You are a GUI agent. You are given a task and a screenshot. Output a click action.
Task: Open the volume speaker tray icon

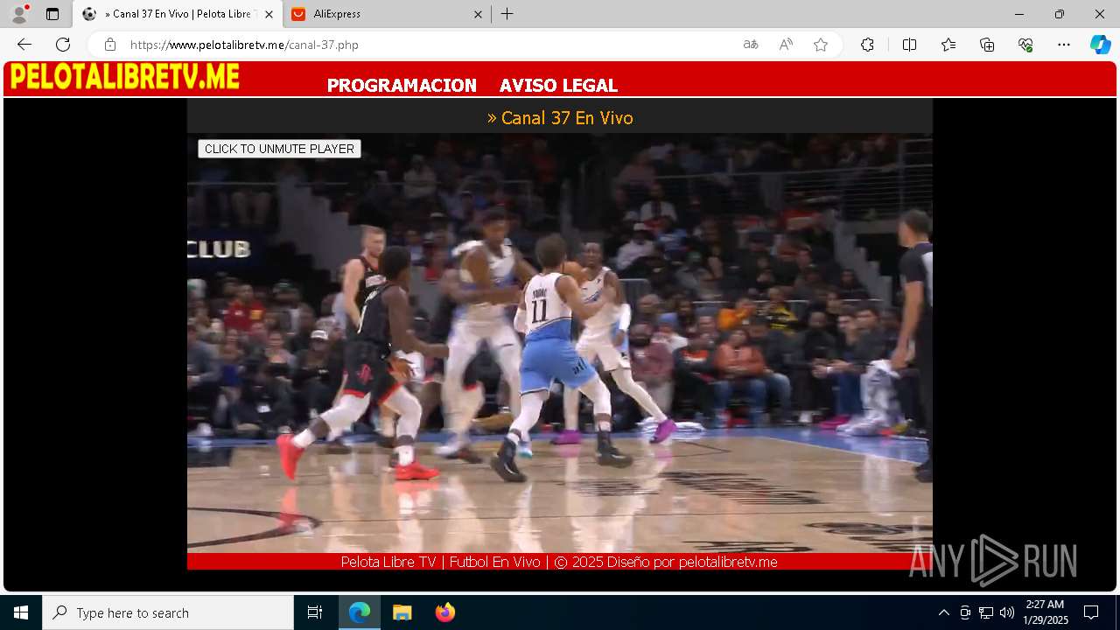coord(1007,612)
